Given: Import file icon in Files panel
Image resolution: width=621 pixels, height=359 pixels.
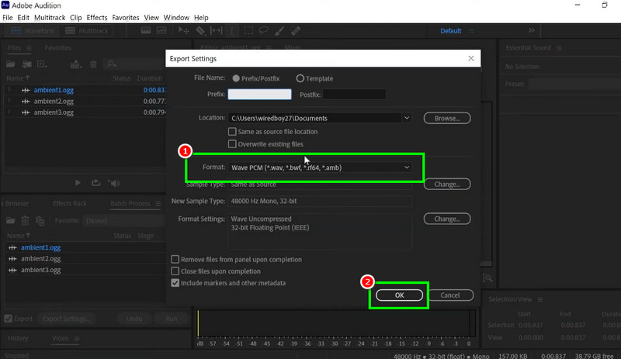Looking at the screenshot, I should click(x=26, y=64).
